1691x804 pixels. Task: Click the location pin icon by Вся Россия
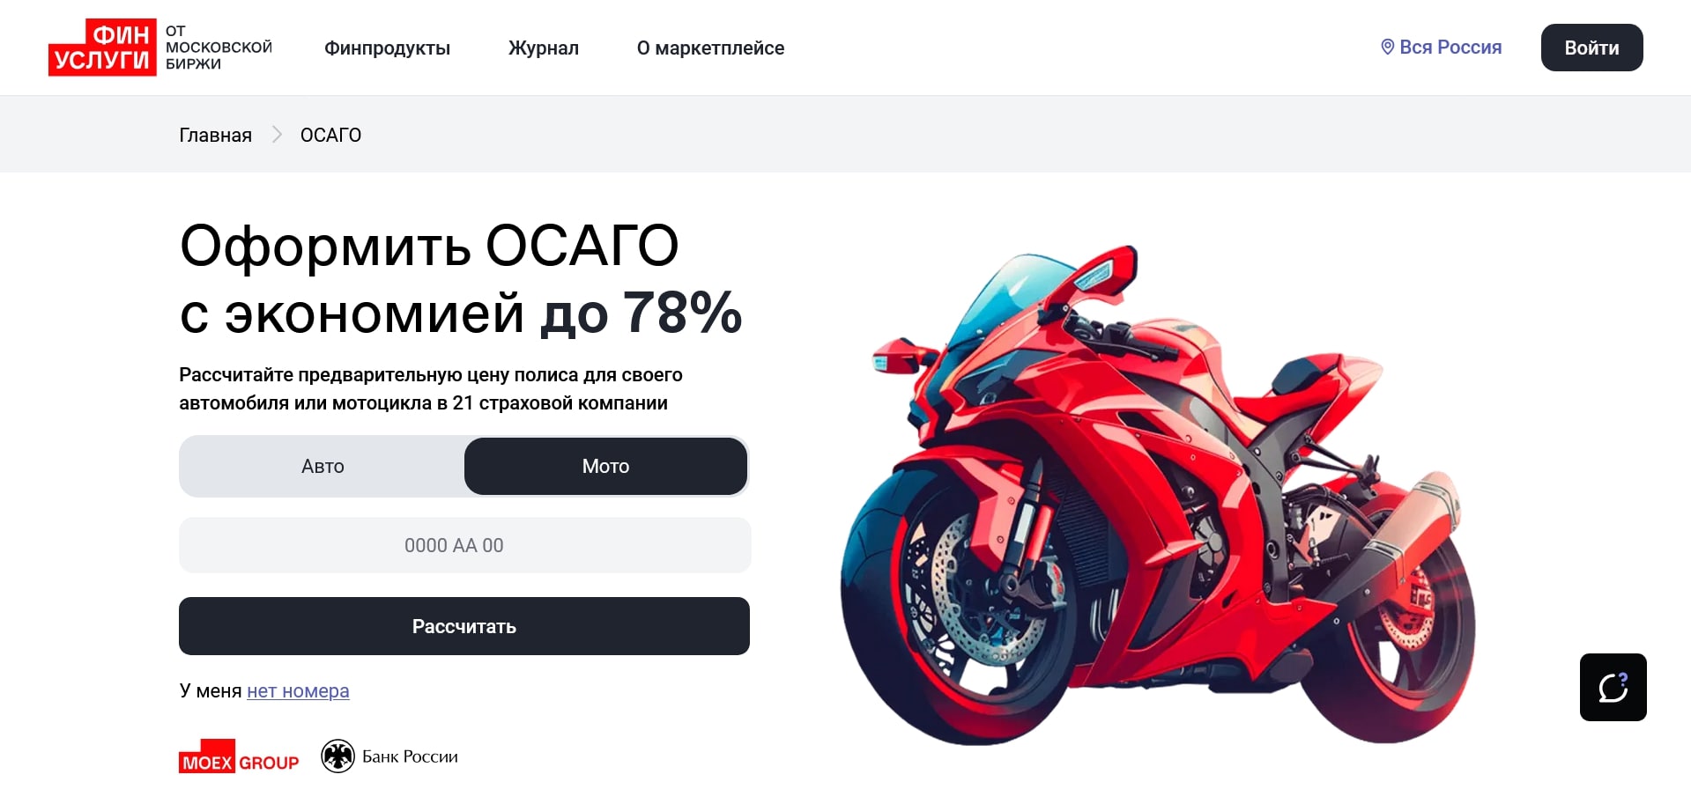1387,47
